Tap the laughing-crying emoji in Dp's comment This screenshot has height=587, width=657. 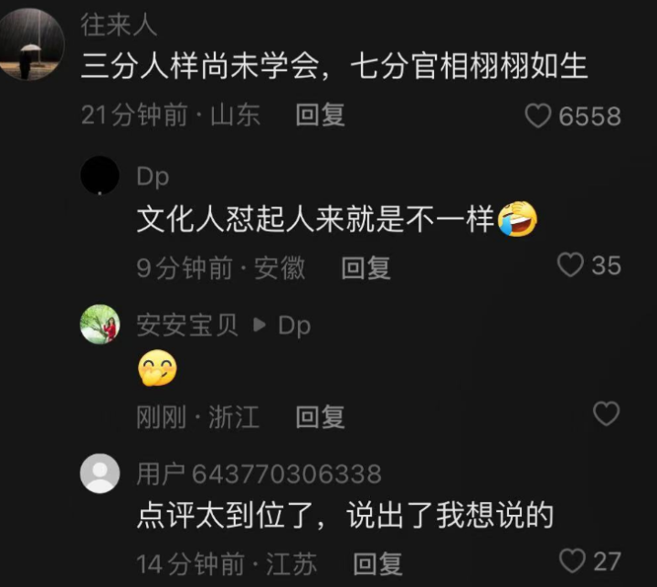point(517,219)
